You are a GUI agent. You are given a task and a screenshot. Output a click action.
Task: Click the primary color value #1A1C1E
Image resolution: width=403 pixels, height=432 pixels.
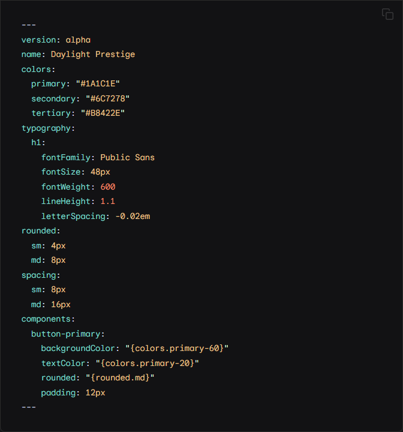(98, 84)
